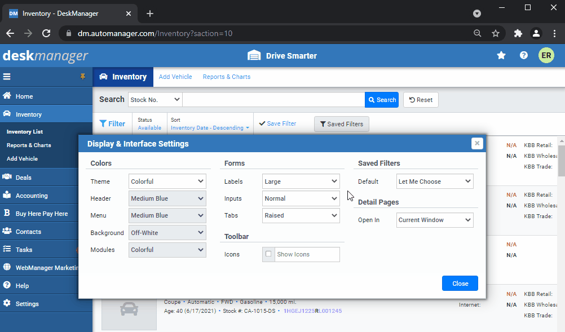Click the Status Available filter
This screenshot has height=332, width=565.
(149, 124)
